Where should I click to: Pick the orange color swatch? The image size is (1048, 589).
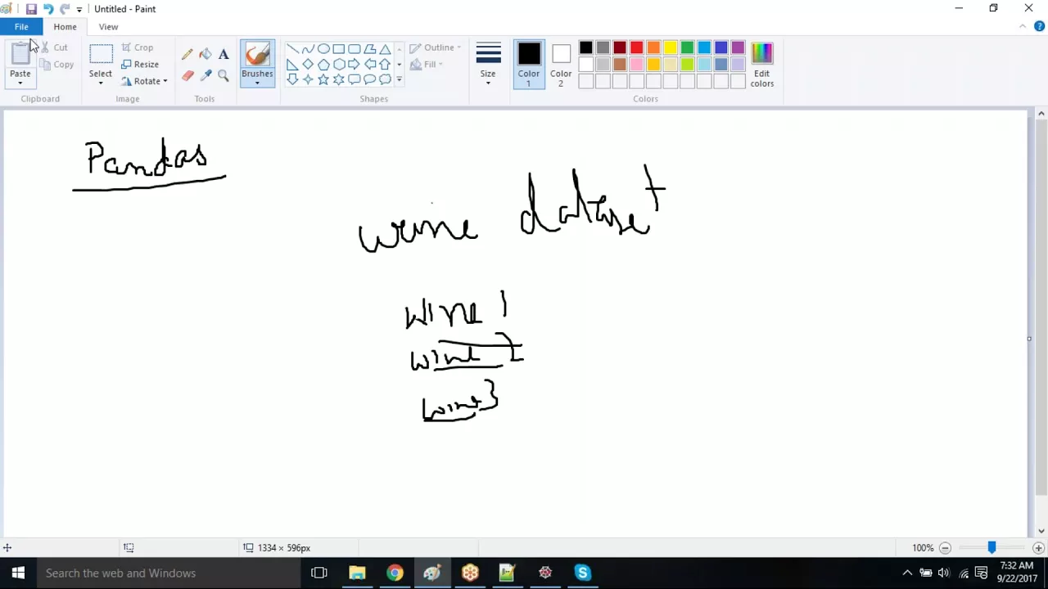(x=653, y=48)
